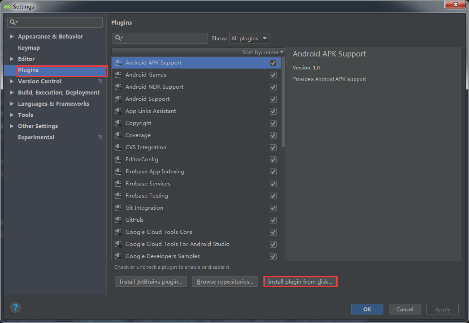Expand Build, Execution, Deployment node
This screenshot has width=469, height=323.
pyautogui.click(x=12, y=93)
